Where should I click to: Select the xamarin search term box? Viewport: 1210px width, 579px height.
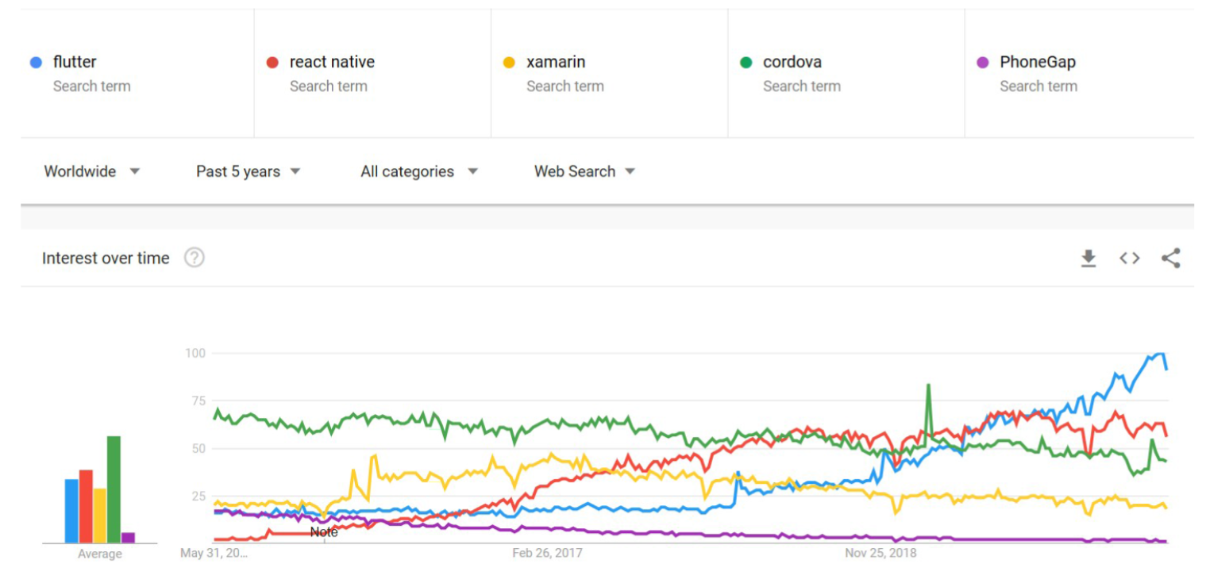click(x=610, y=74)
